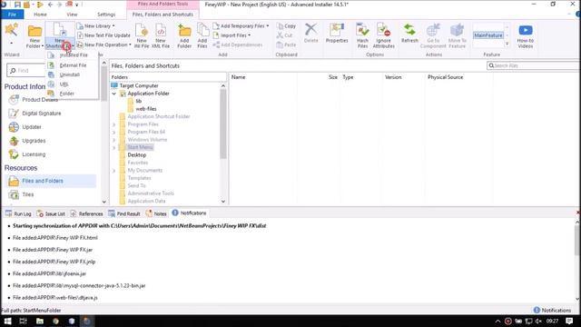Click Add Dependencies in the ribbon
Image resolution: width=581 pixels, height=327 pixels.
click(238, 45)
